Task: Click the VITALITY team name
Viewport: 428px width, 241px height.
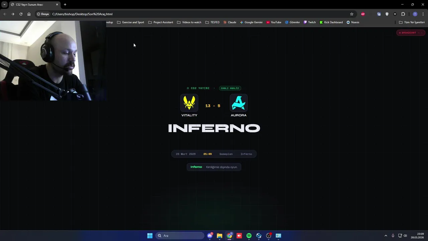Action: (189, 115)
